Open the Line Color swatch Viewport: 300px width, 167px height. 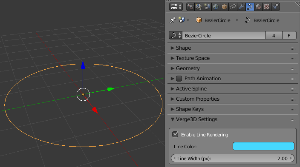pos(263,146)
